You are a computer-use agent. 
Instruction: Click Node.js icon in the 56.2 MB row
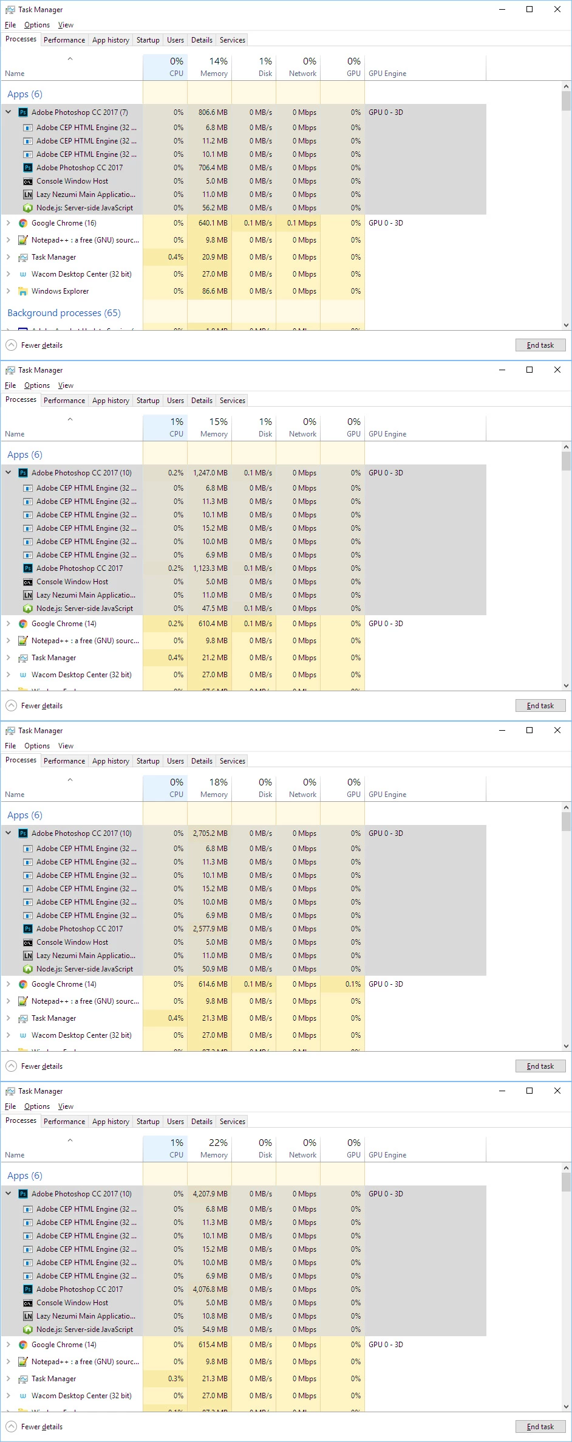coord(28,208)
